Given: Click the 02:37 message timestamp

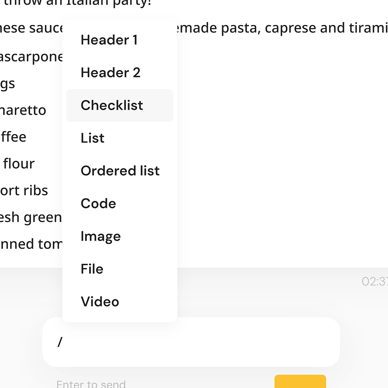Looking at the screenshot, I should (x=374, y=282).
